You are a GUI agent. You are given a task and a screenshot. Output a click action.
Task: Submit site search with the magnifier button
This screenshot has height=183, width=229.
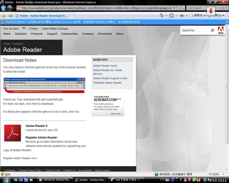(x=213, y=30)
